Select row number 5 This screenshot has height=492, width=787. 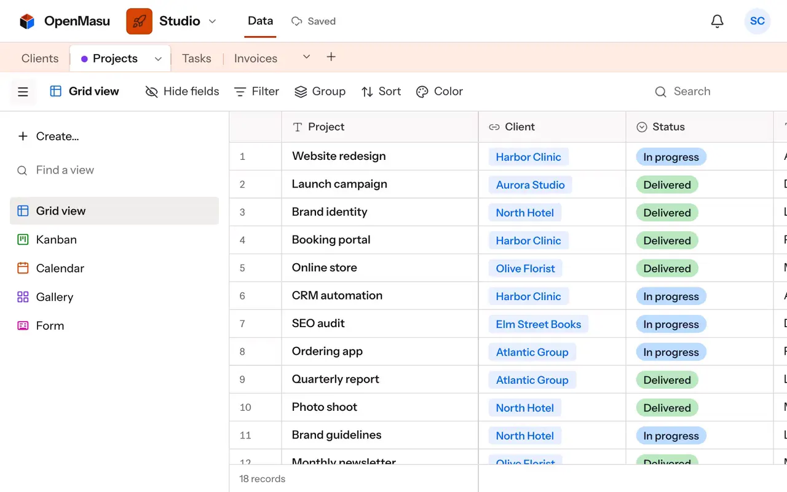[x=242, y=268]
